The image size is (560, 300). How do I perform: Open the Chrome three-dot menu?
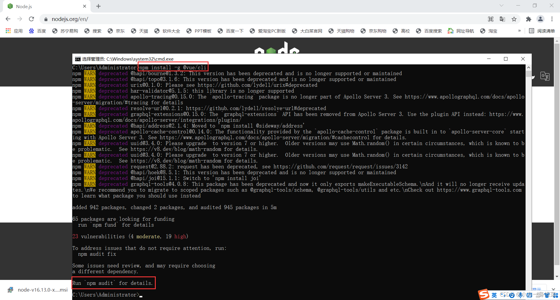552,19
